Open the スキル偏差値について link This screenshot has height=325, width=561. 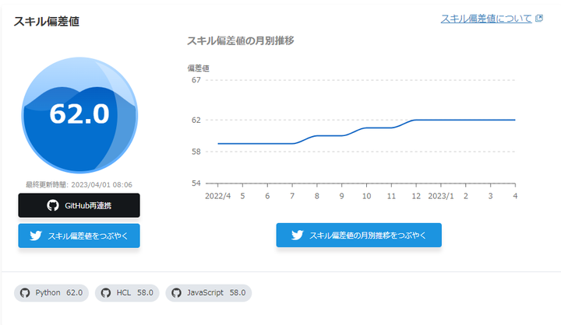486,19
